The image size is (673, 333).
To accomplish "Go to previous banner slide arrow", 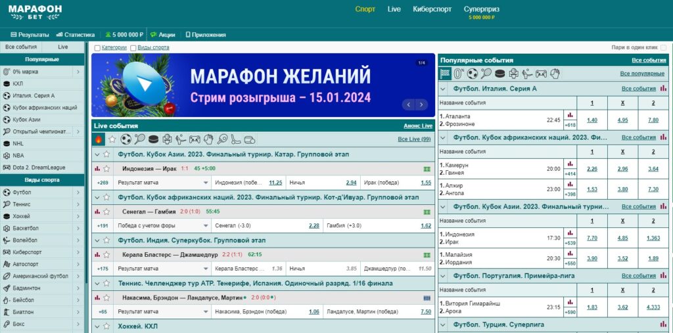I will [x=409, y=104].
